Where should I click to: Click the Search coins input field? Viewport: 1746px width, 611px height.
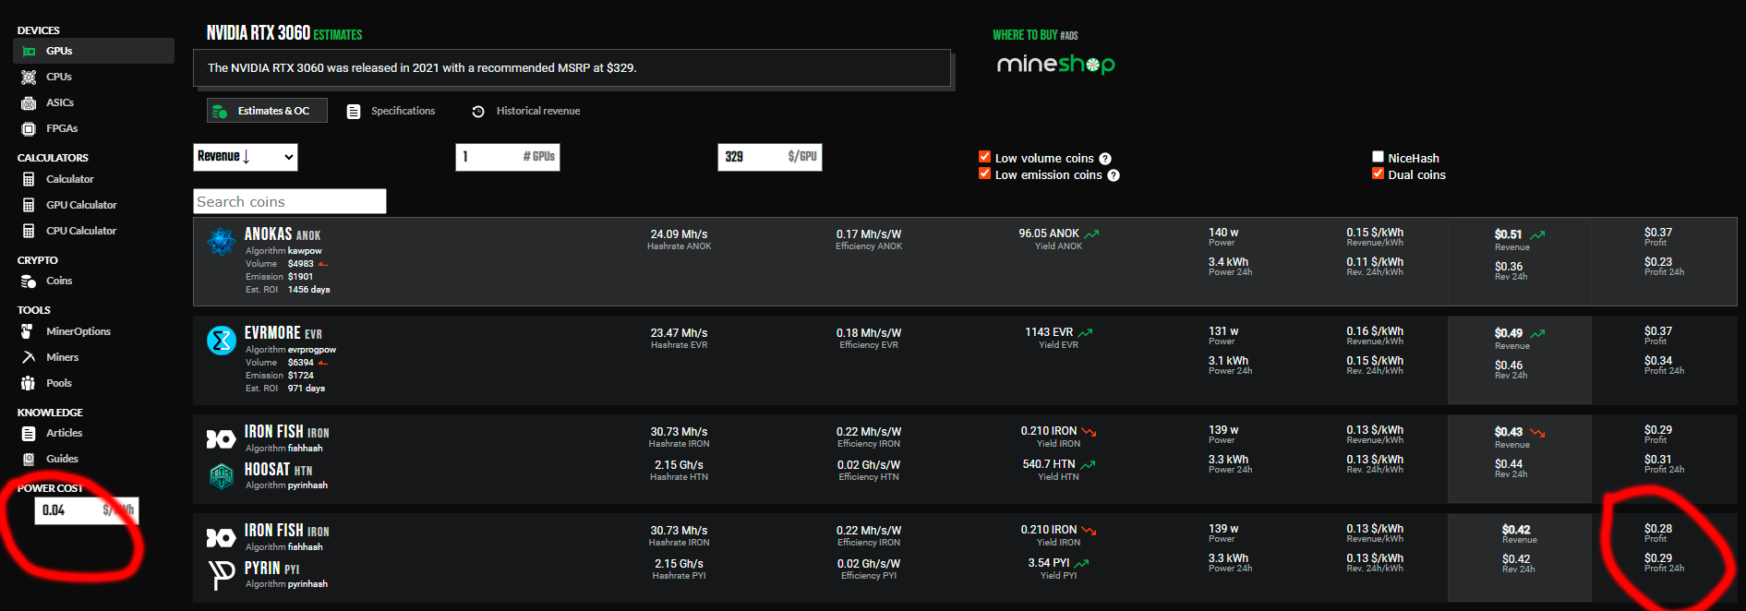[x=290, y=201]
